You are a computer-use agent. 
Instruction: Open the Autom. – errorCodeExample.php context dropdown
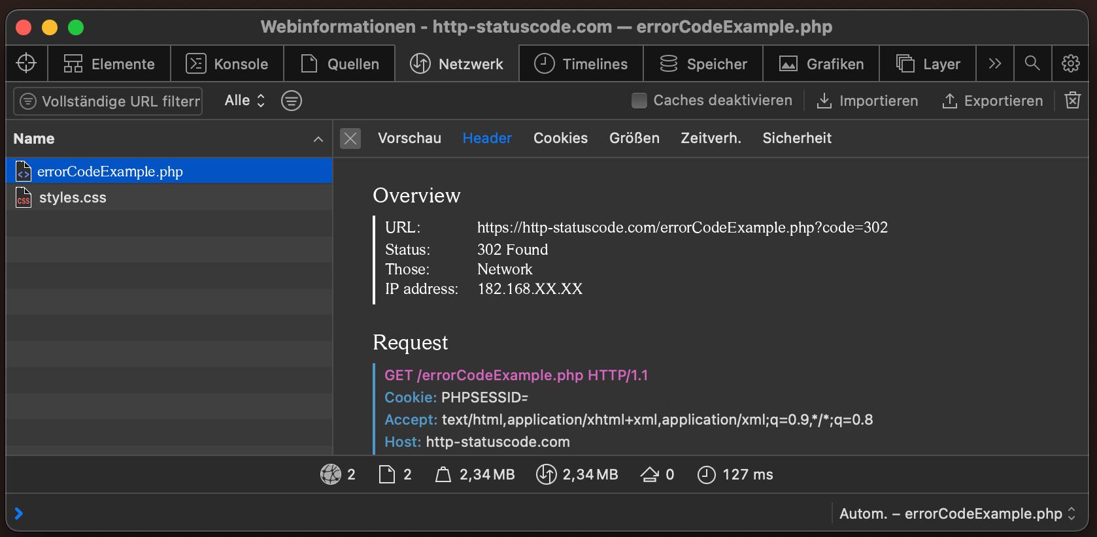(x=957, y=513)
